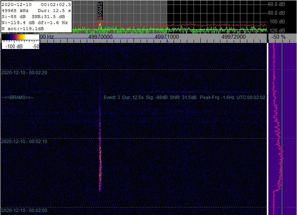Viewport: 297px width, 215px height.
Task: Click the 49971000 frequency axis label
Action: tap(167, 37)
